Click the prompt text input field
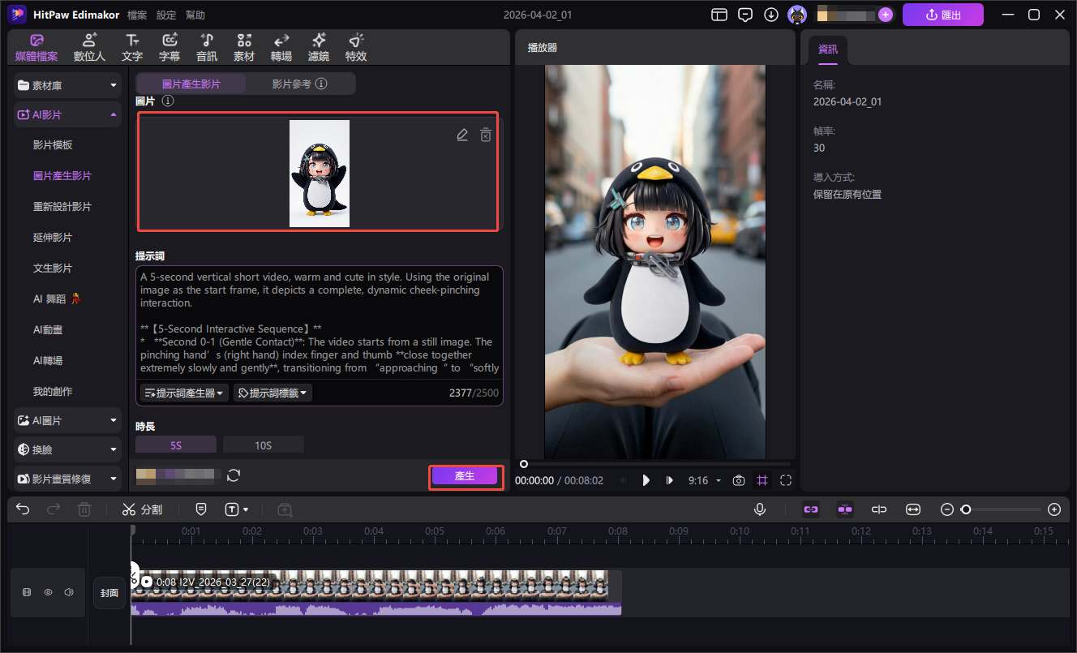 pyautogui.click(x=318, y=322)
